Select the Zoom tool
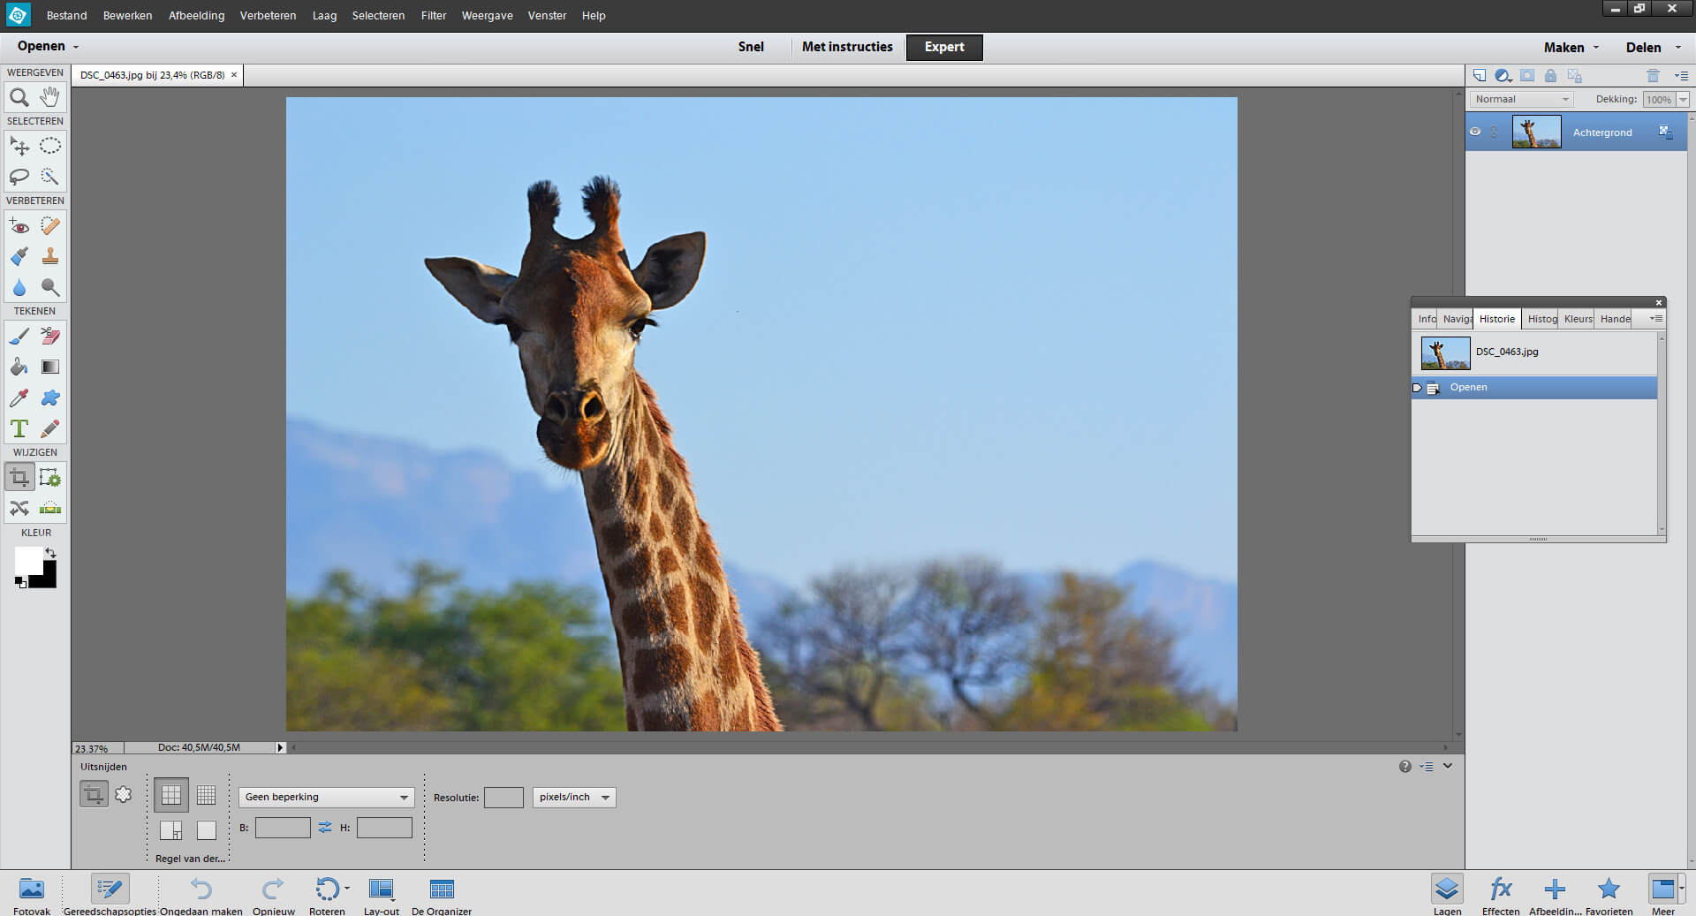Screen dimensions: 1696x916 (19, 97)
